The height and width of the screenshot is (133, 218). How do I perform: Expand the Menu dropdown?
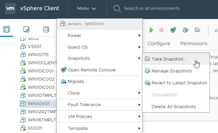87,9
